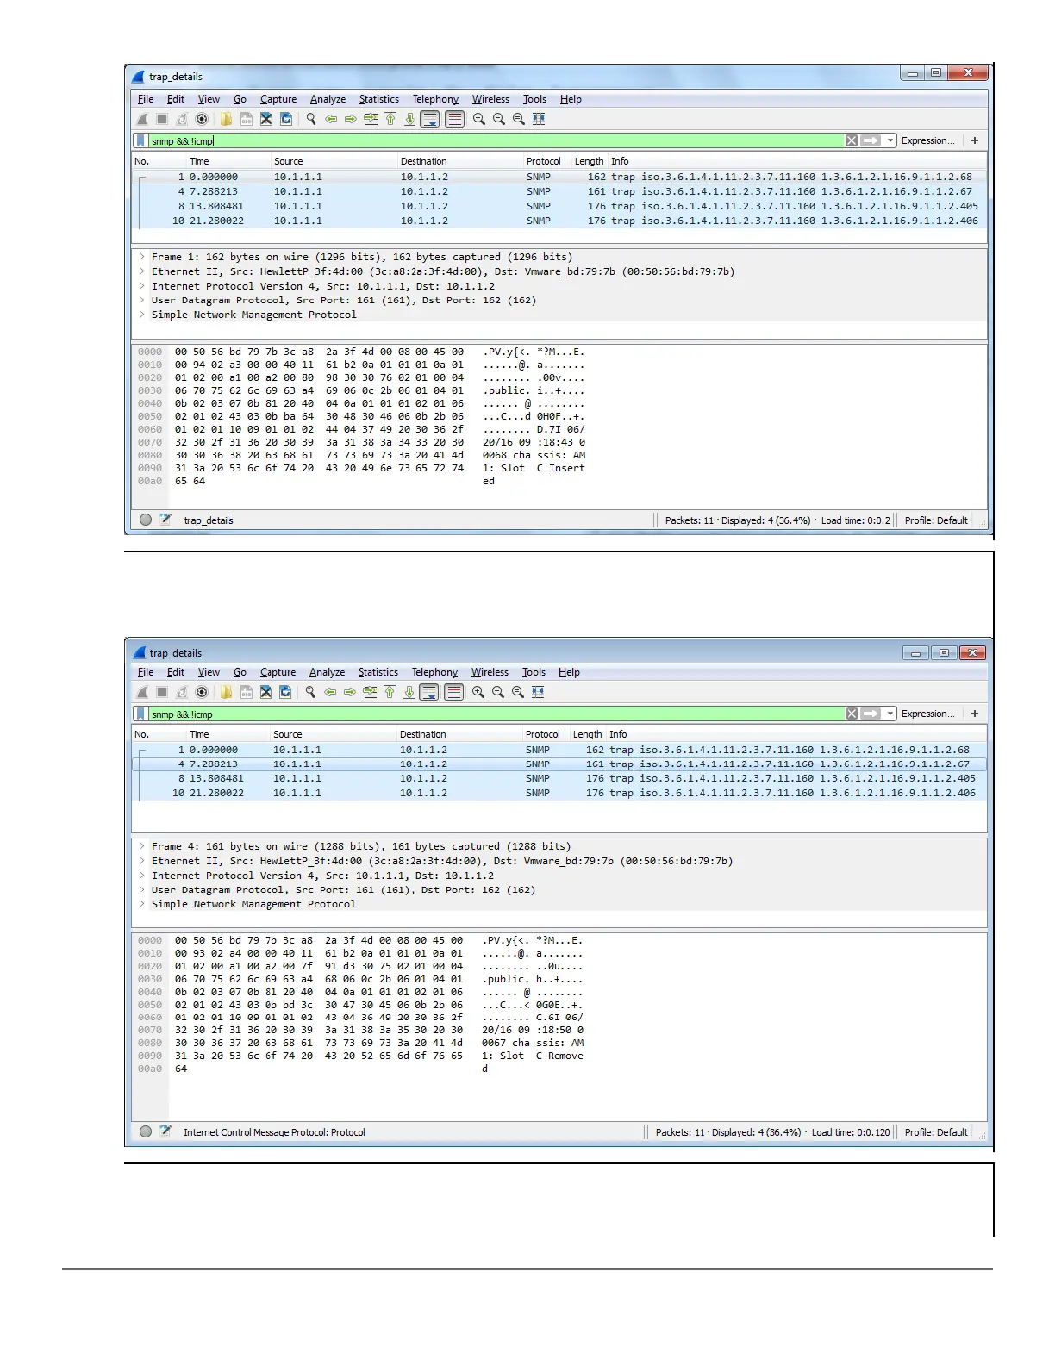1055x1365 pixels.
Task: Click Destination column header in lower window
Action: 422,734
